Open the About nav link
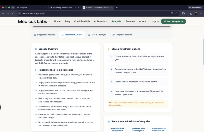204x132 pixels. [x=142, y=21]
